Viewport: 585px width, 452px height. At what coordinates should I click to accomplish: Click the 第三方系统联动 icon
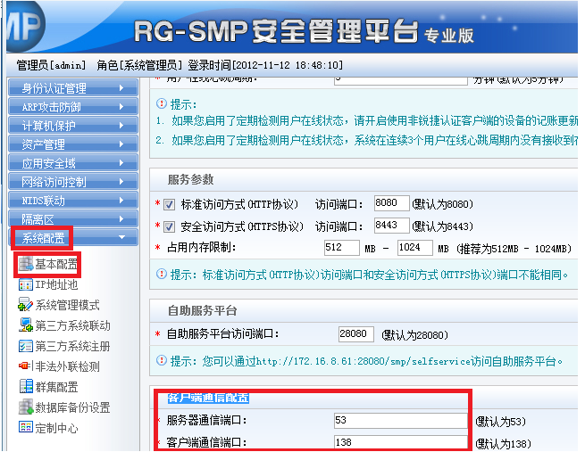click(26, 325)
